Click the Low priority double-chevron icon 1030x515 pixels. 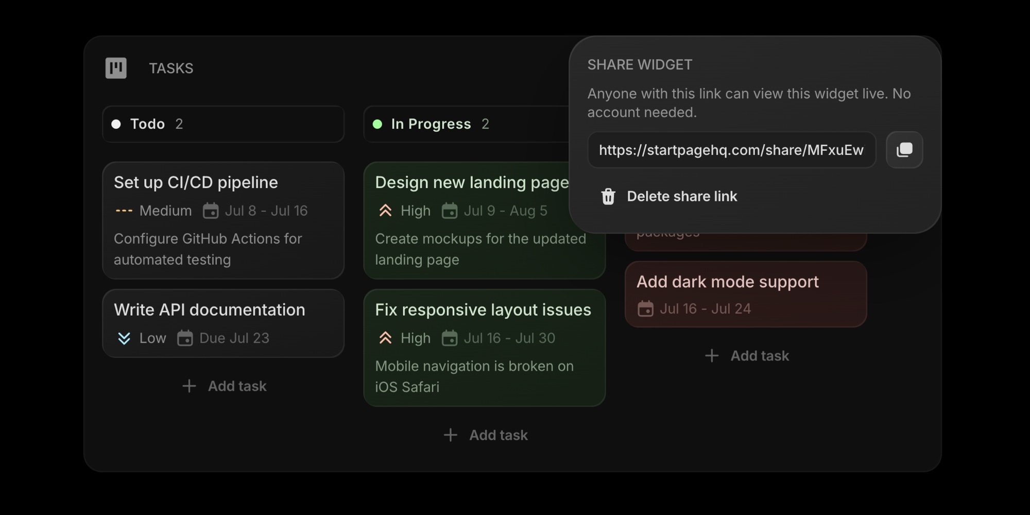point(124,338)
